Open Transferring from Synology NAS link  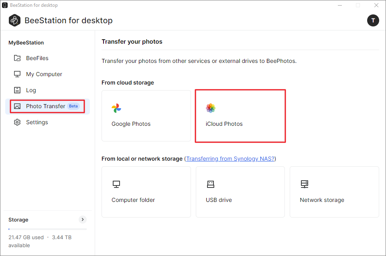[230, 159]
